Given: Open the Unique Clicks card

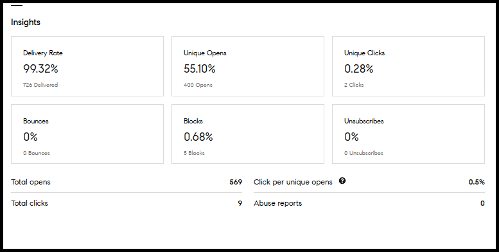Looking at the screenshot, I should click(408, 66).
